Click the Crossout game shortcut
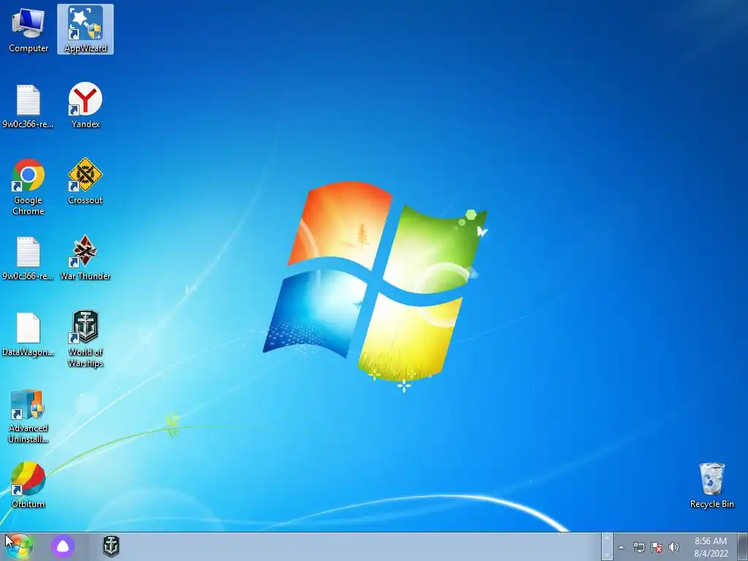The height and width of the screenshot is (561, 748). [85, 181]
